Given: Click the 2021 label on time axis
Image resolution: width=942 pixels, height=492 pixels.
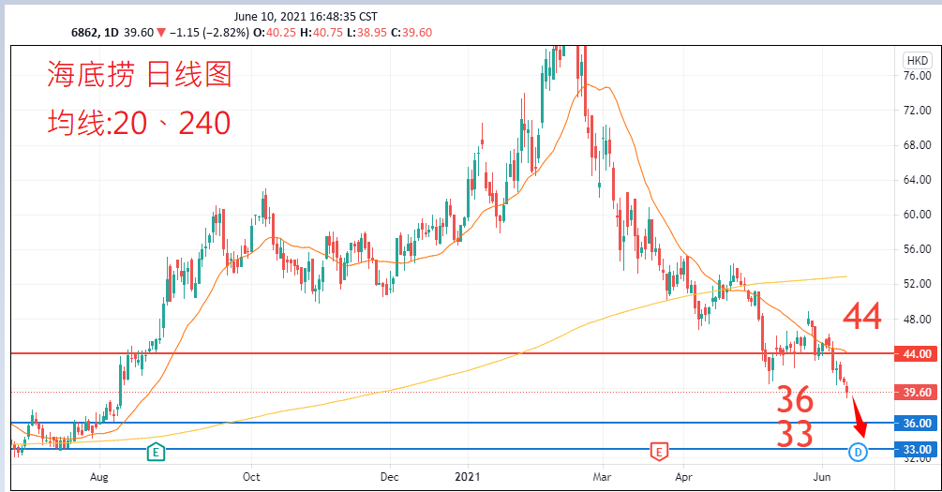Looking at the screenshot, I should point(468,477).
